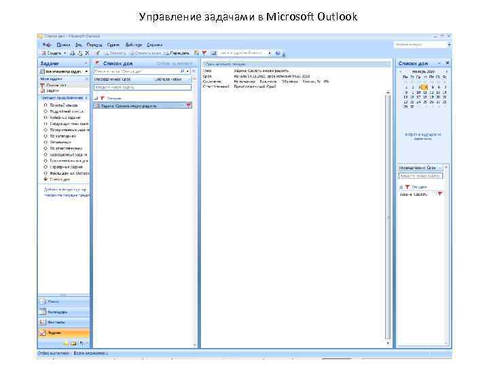Open the Действия menu
489x367 pixels.
pos(134,45)
